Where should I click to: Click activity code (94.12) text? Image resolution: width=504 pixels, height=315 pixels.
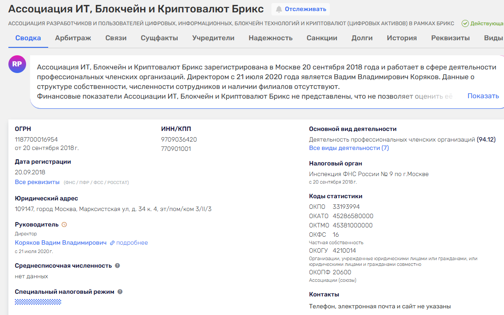(486, 139)
